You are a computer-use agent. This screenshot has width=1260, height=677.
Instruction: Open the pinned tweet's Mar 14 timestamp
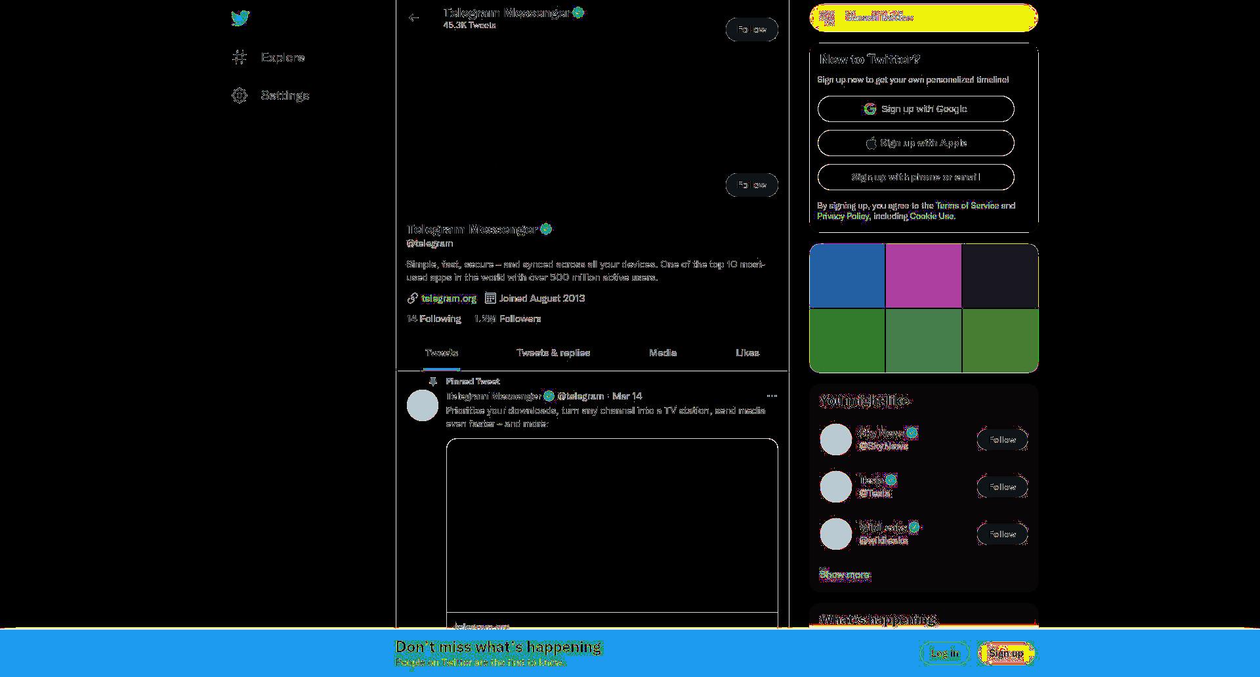coord(627,396)
